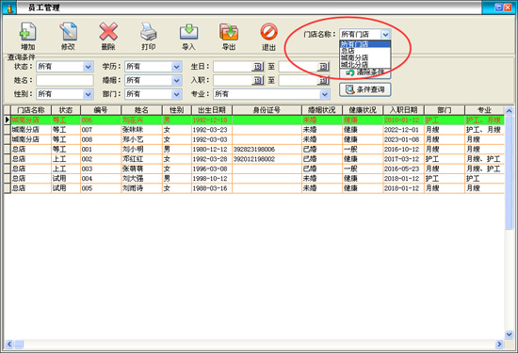Open calendar picker for 生日 start date
The height and width of the screenshot is (353, 518).
pos(258,67)
